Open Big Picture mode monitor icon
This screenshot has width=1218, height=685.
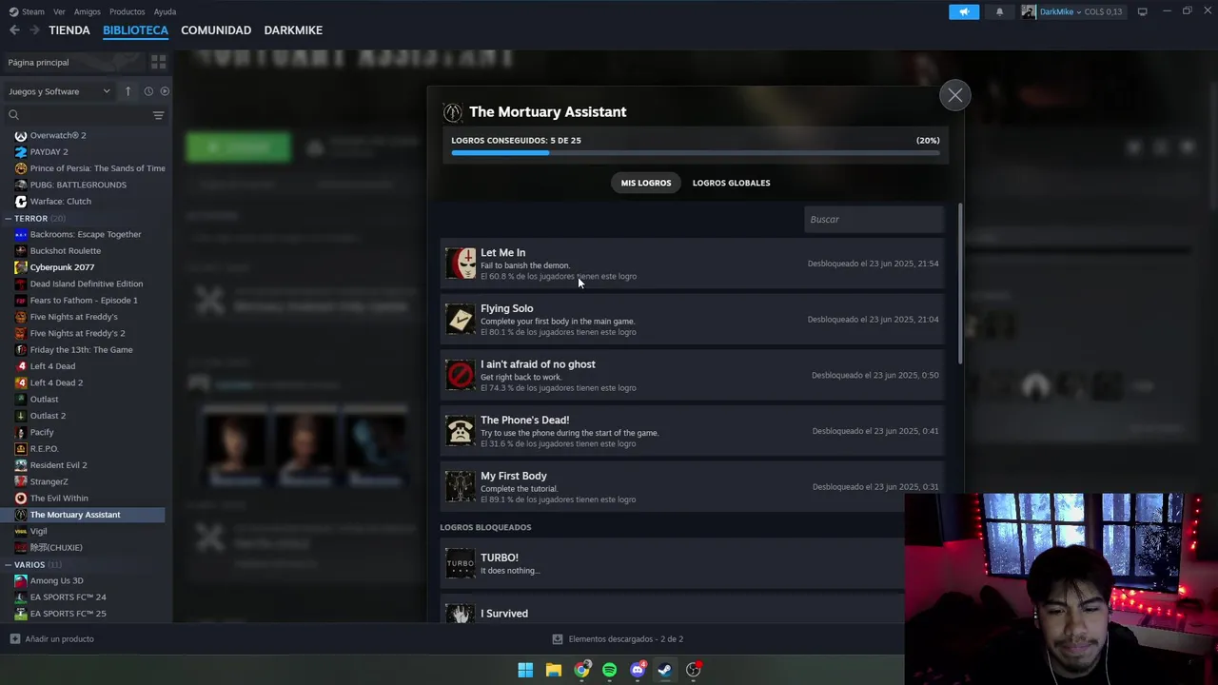pos(1142,11)
